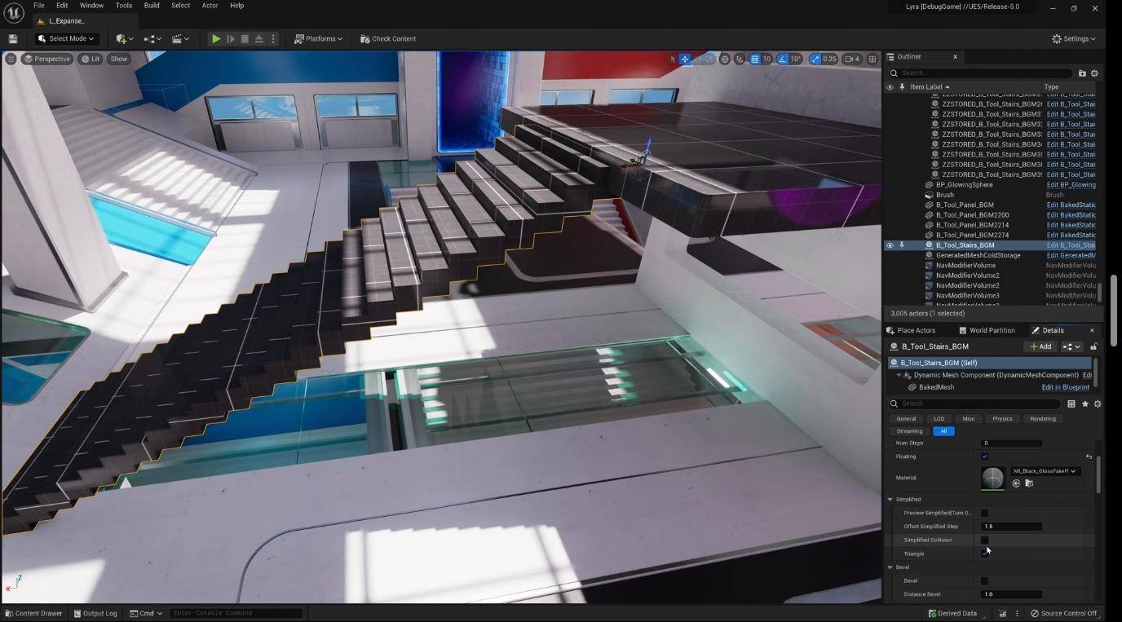This screenshot has height=622, width=1122.
Task: Open the Select Mode dropdown
Action: click(x=67, y=38)
